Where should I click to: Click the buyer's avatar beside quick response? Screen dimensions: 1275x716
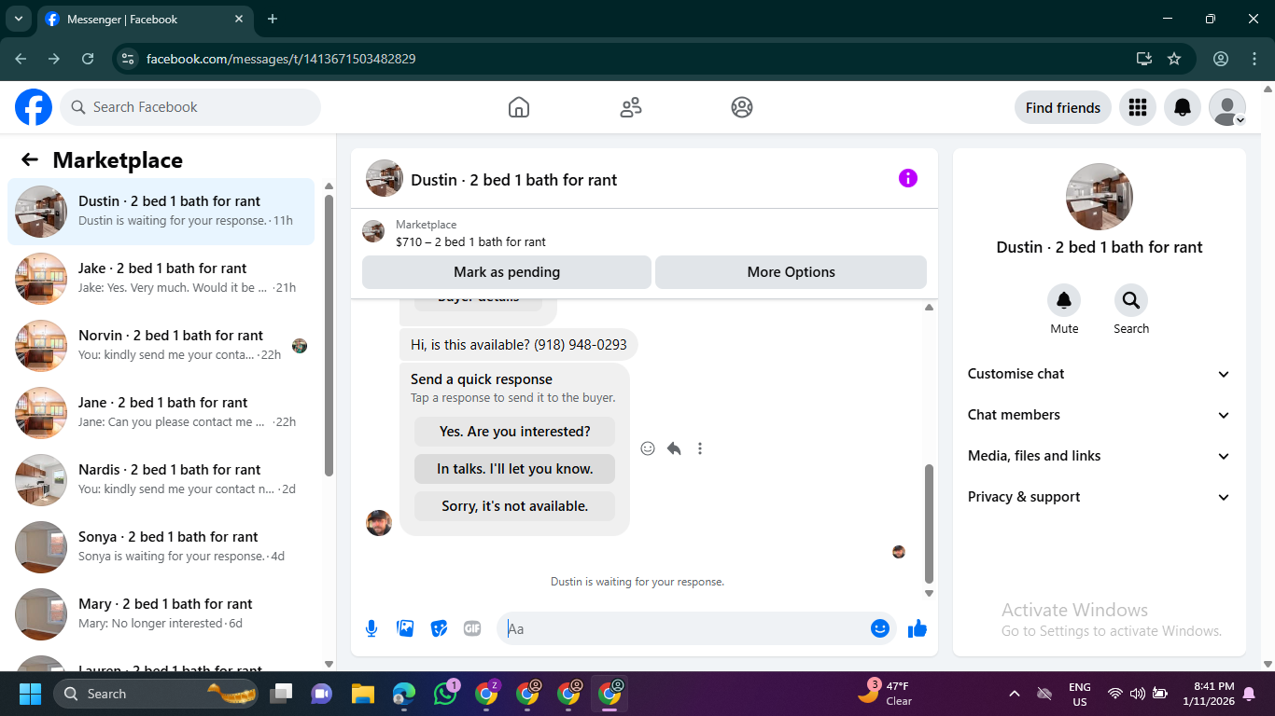[379, 523]
